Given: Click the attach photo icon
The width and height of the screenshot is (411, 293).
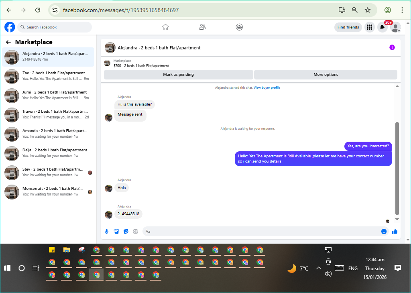Looking at the screenshot, I should pos(116,232).
